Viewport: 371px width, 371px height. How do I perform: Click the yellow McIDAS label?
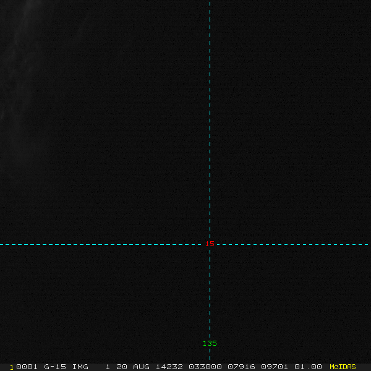pyautogui.click(x=343, y=367)
